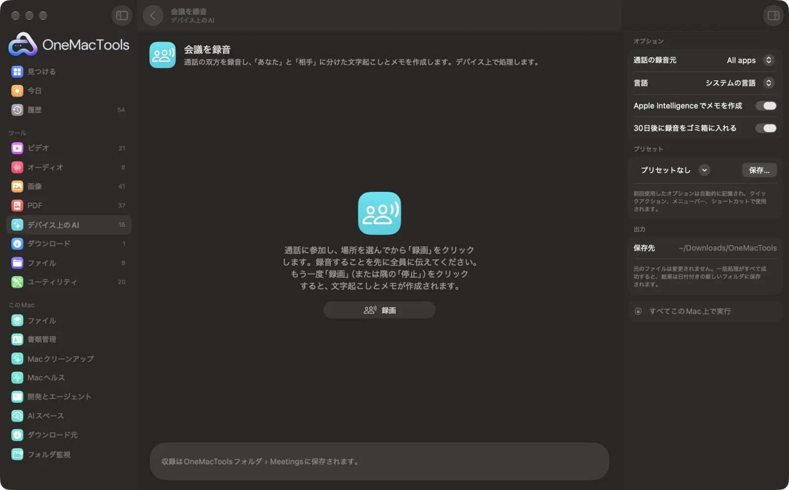The image size is (789, 490).
Task: Select the ダウンロード tool icon
Action: pyautogui.click(x=17, y=244)
